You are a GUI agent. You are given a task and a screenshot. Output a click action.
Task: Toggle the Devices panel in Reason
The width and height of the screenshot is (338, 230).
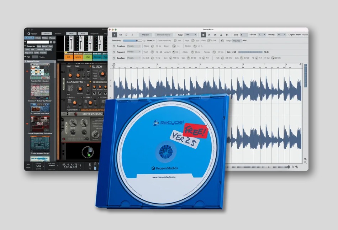47,34
